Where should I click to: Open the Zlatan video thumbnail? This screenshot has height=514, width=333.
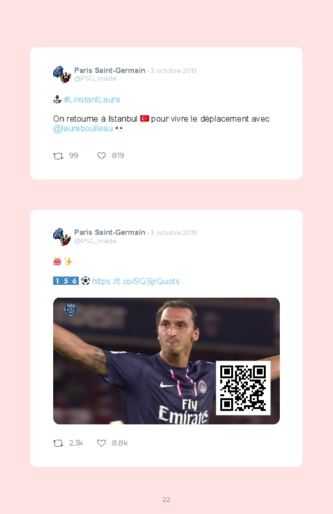tap(166, 361)
